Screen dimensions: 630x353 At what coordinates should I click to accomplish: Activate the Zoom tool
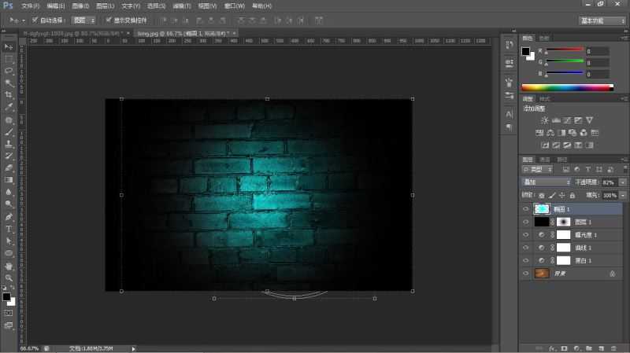pyautogui.click(x=9, y=278)
